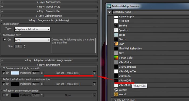Toggle refraction environment map enable checkbox
This screenshot has width=189, height=101.
coord(94,95)
